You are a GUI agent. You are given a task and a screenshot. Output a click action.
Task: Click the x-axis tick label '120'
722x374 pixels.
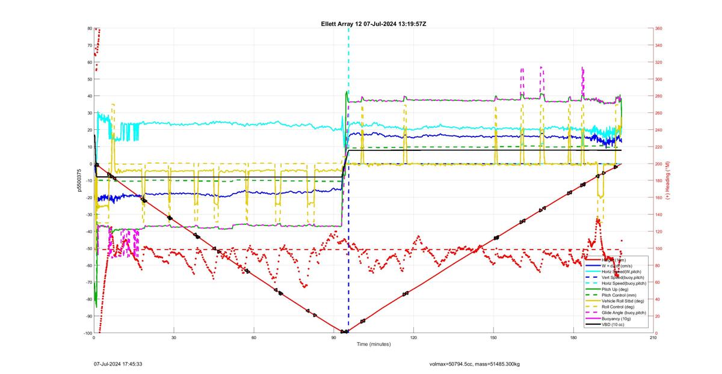tap(413, 338)
